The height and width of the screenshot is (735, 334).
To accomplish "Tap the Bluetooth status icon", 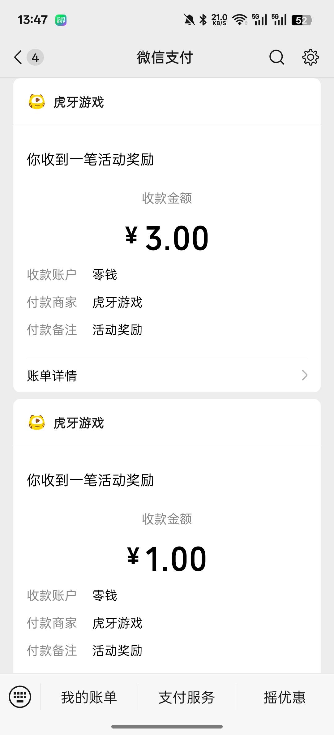I will [203, 20].
